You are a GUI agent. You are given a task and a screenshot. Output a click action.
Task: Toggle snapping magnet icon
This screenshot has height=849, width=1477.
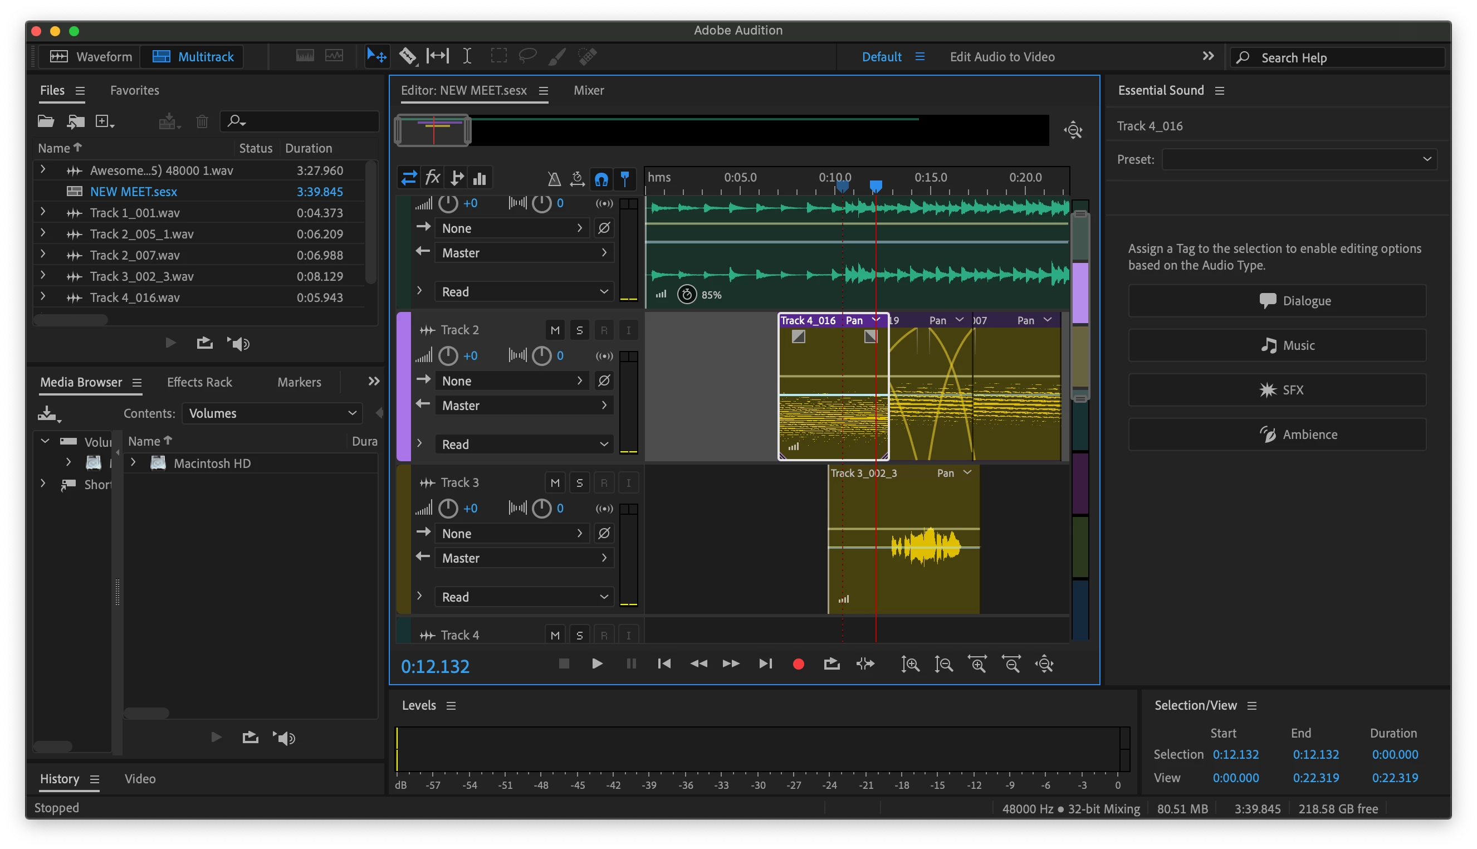coord(601,178)
